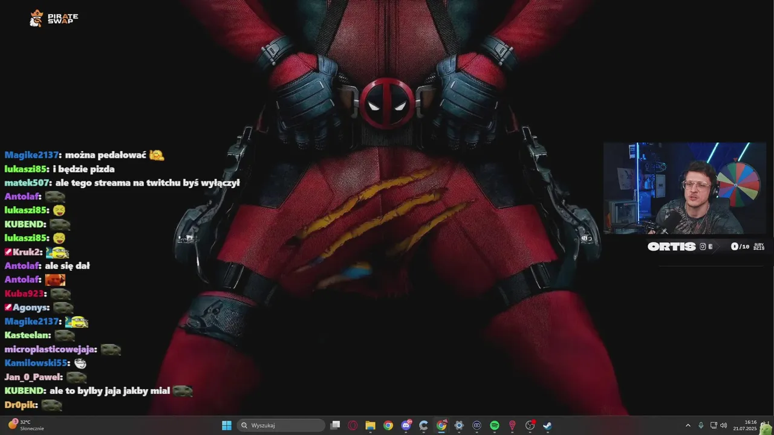Click the ORTIS streamer name label
This screenshot has width=774, height=435.
click(672, 246)
